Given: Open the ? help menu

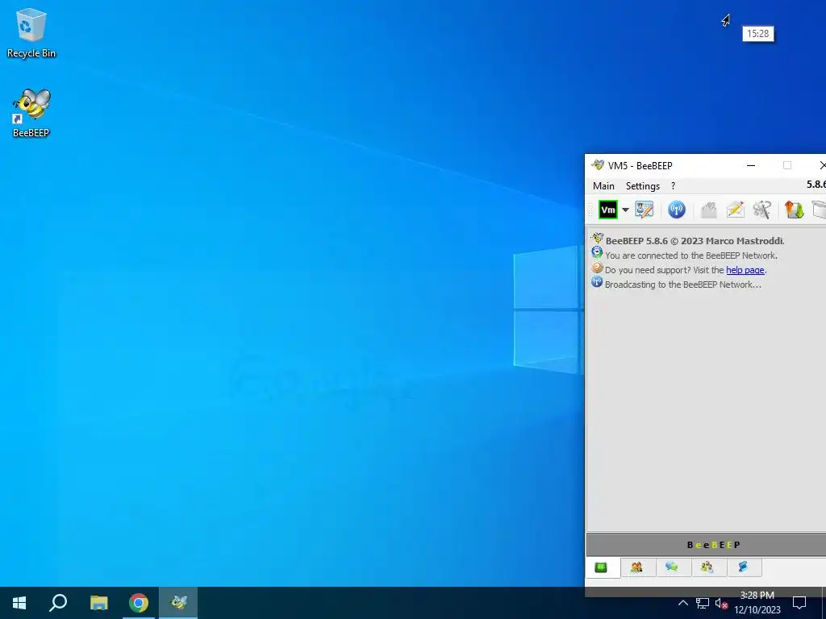Looking at the screenshot, I should coord(673,186).
